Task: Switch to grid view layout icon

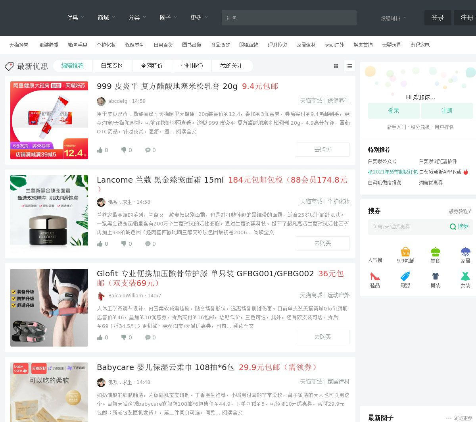Action: coord(336,66)
